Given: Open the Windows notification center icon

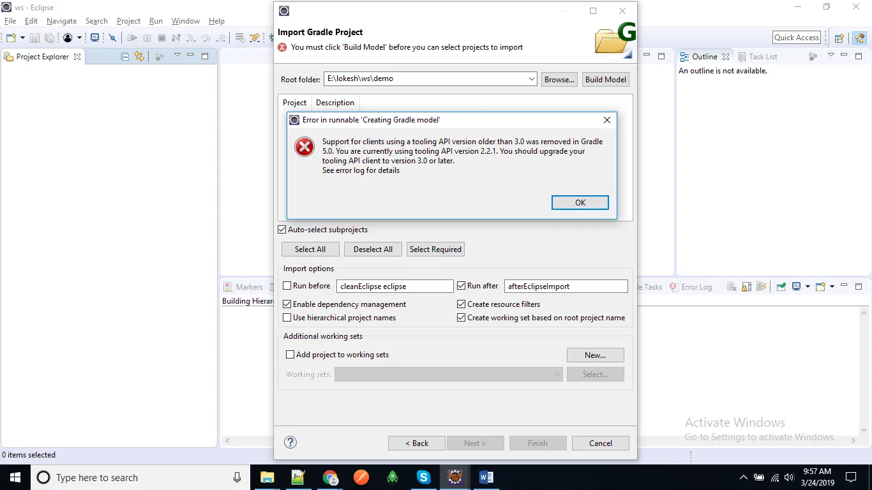Looking at the screenshot, I should pos(851,477).
